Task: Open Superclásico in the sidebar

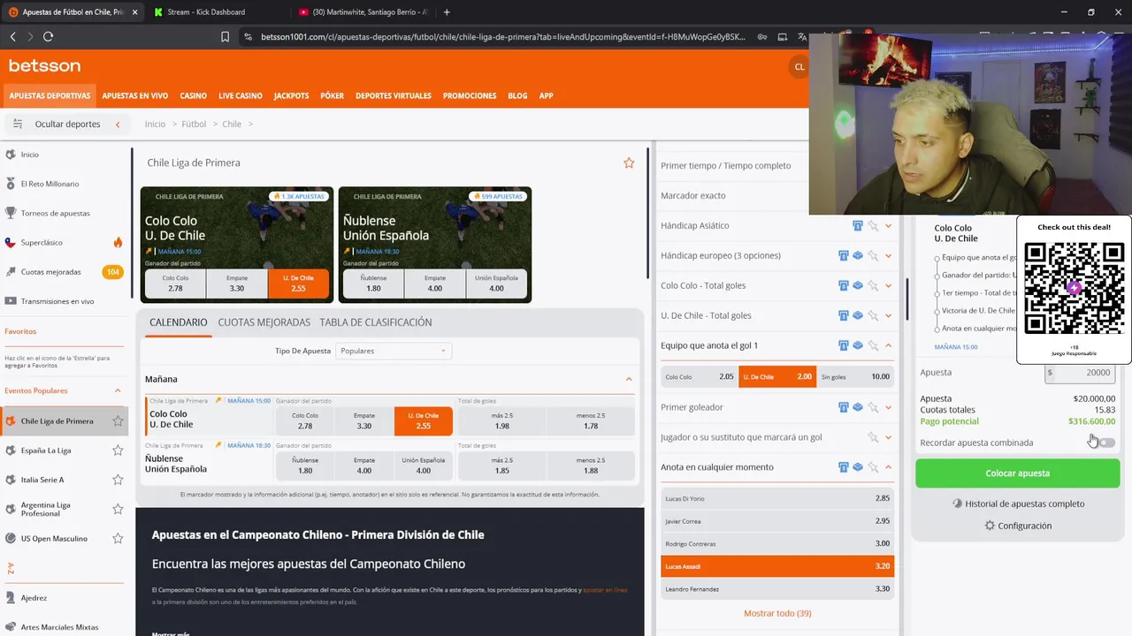Action: pyautogui.click(x=42, y=242)
